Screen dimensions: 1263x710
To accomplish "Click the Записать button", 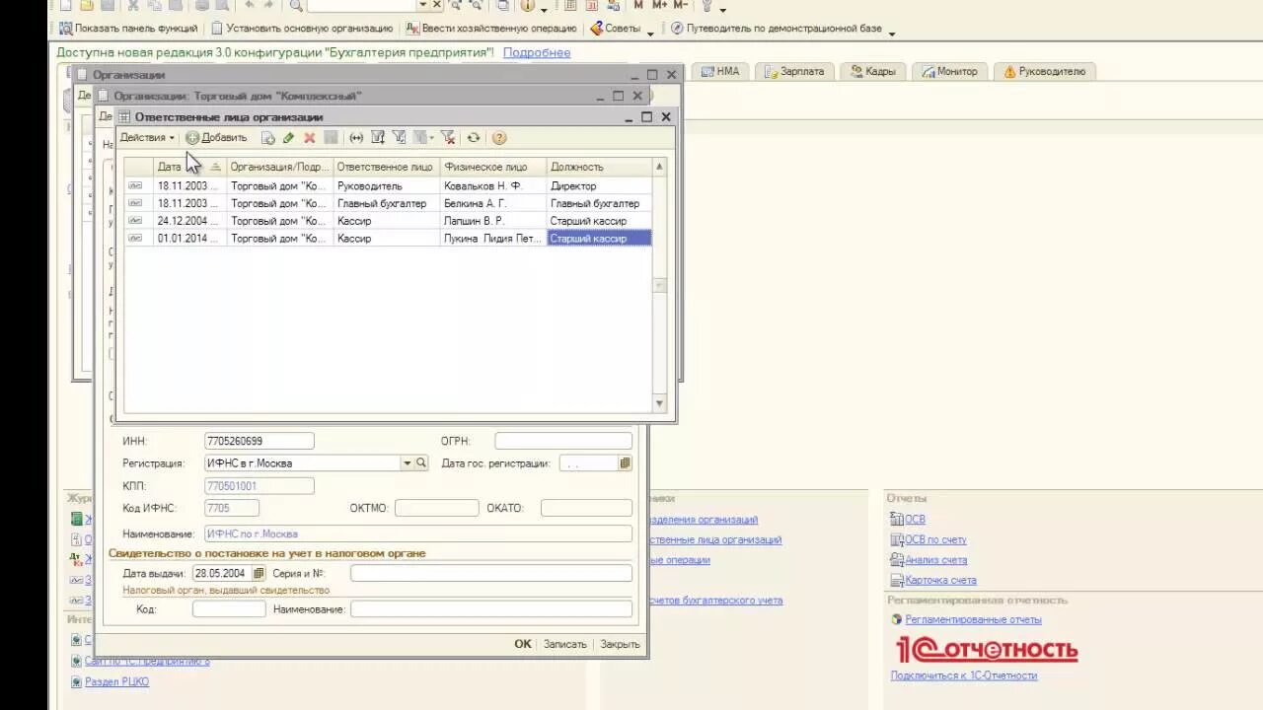I will (x=565, y=644).
